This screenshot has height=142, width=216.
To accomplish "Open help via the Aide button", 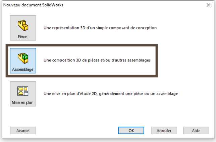I will (x=196, y=131).
